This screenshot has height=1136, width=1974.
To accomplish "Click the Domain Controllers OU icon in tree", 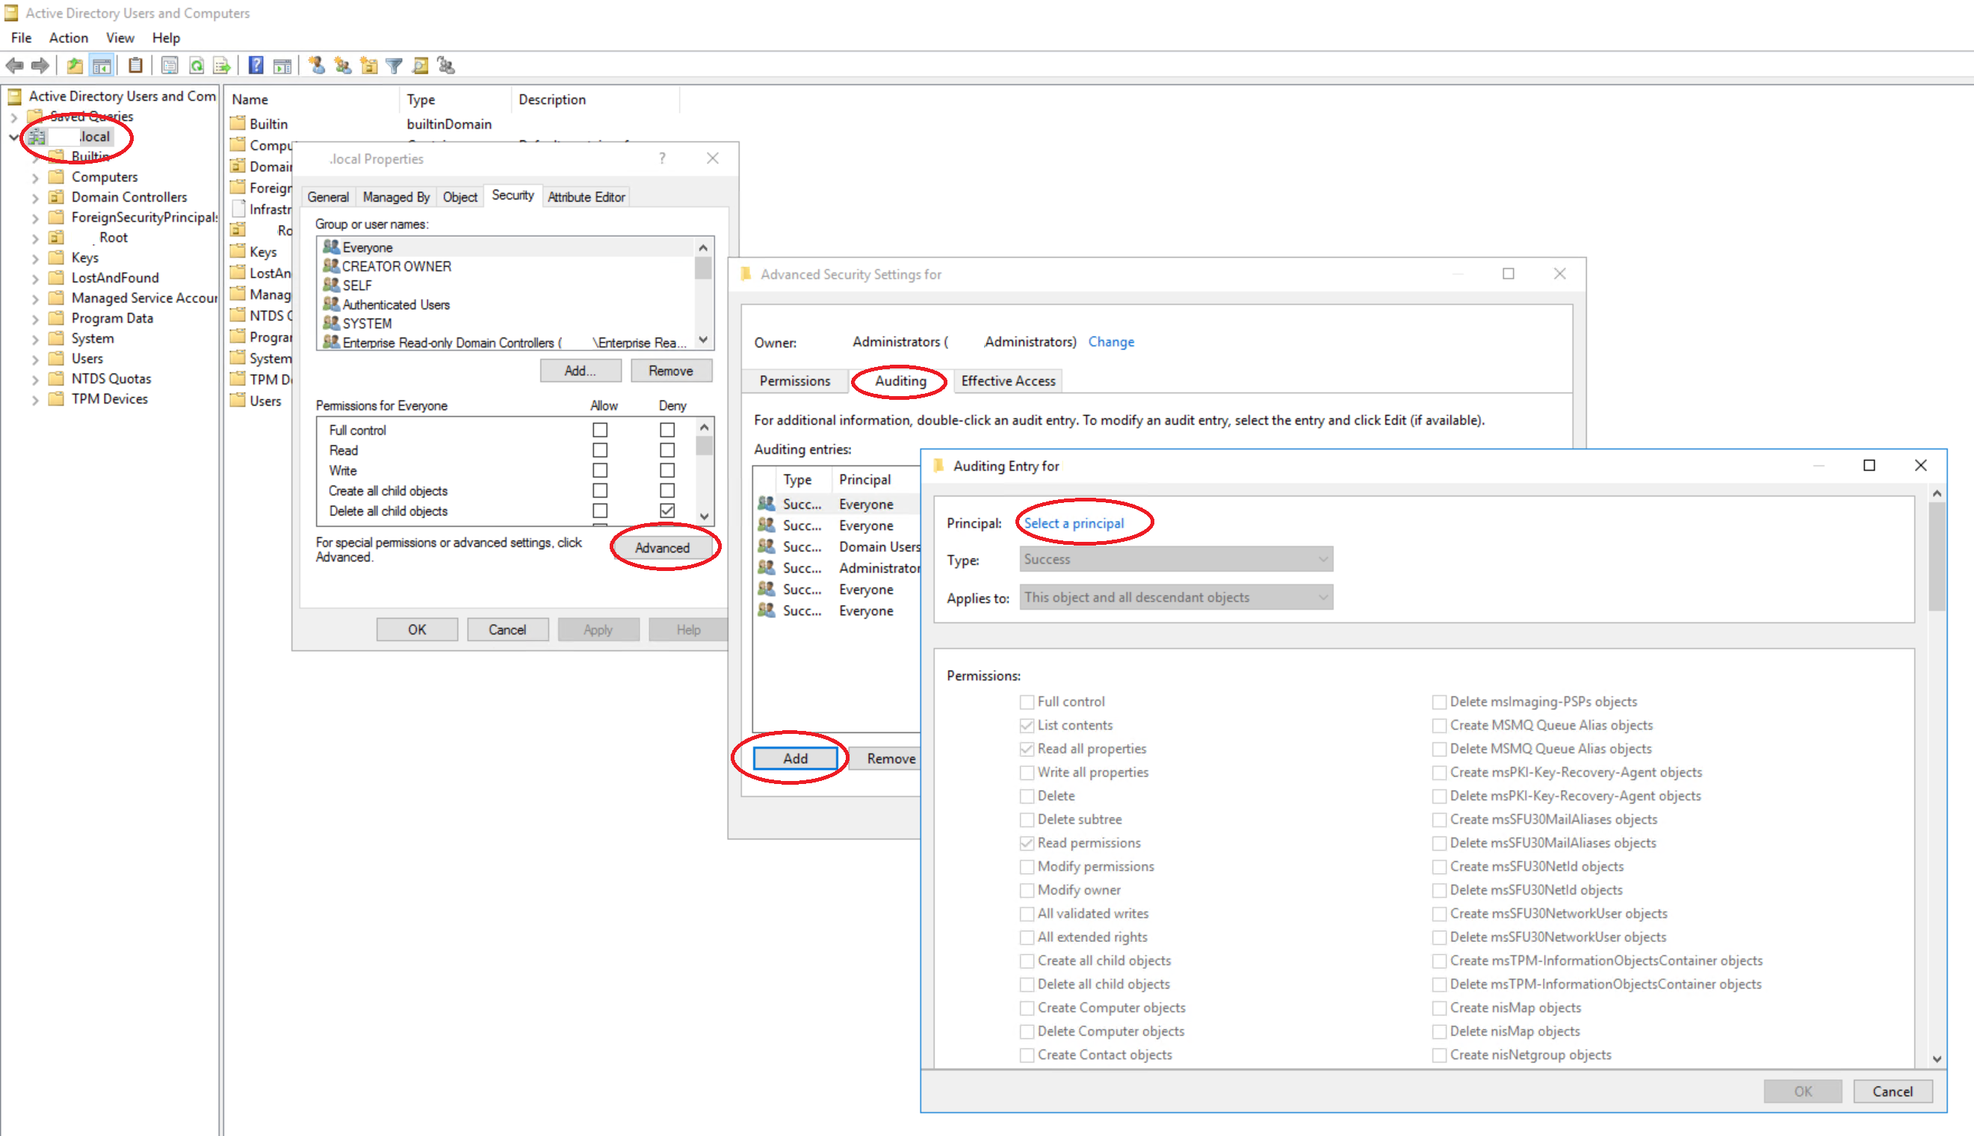I will [x=56, y=197].
